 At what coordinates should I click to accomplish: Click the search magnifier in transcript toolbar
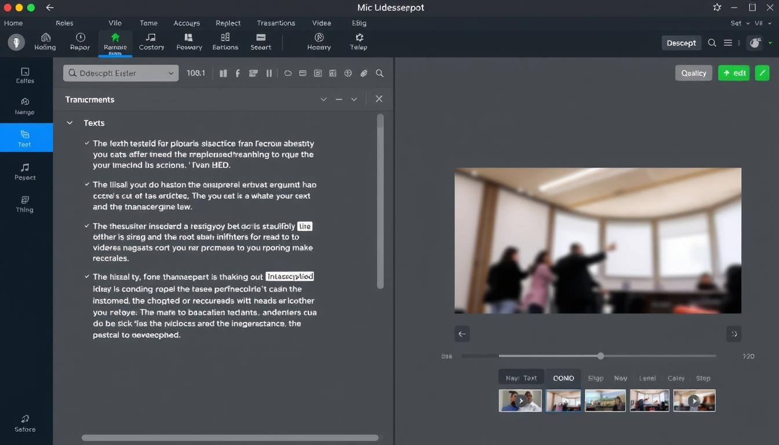[380, 74]
